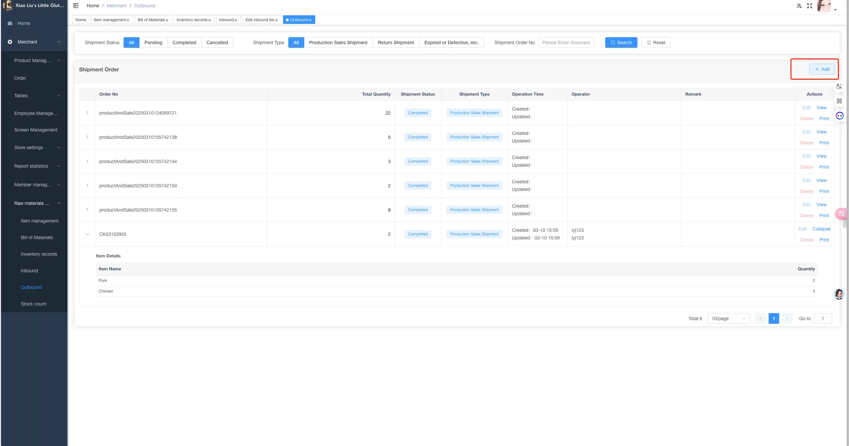This screenshot has height=446, width=849.
Task: Open the 10/page size dropdown
Action: pos(728,318)
